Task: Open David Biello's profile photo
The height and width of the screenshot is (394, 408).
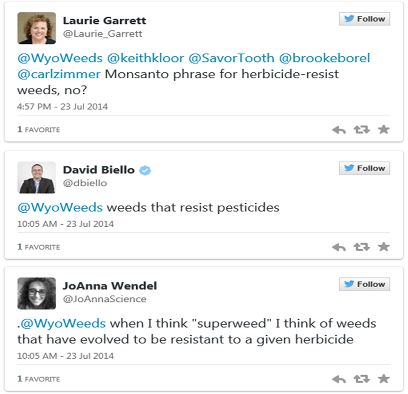Action: tap(36, 178)
